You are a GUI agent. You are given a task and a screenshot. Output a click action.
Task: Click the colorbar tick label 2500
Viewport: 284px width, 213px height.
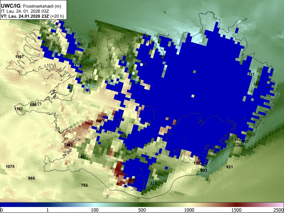(279, 210)
